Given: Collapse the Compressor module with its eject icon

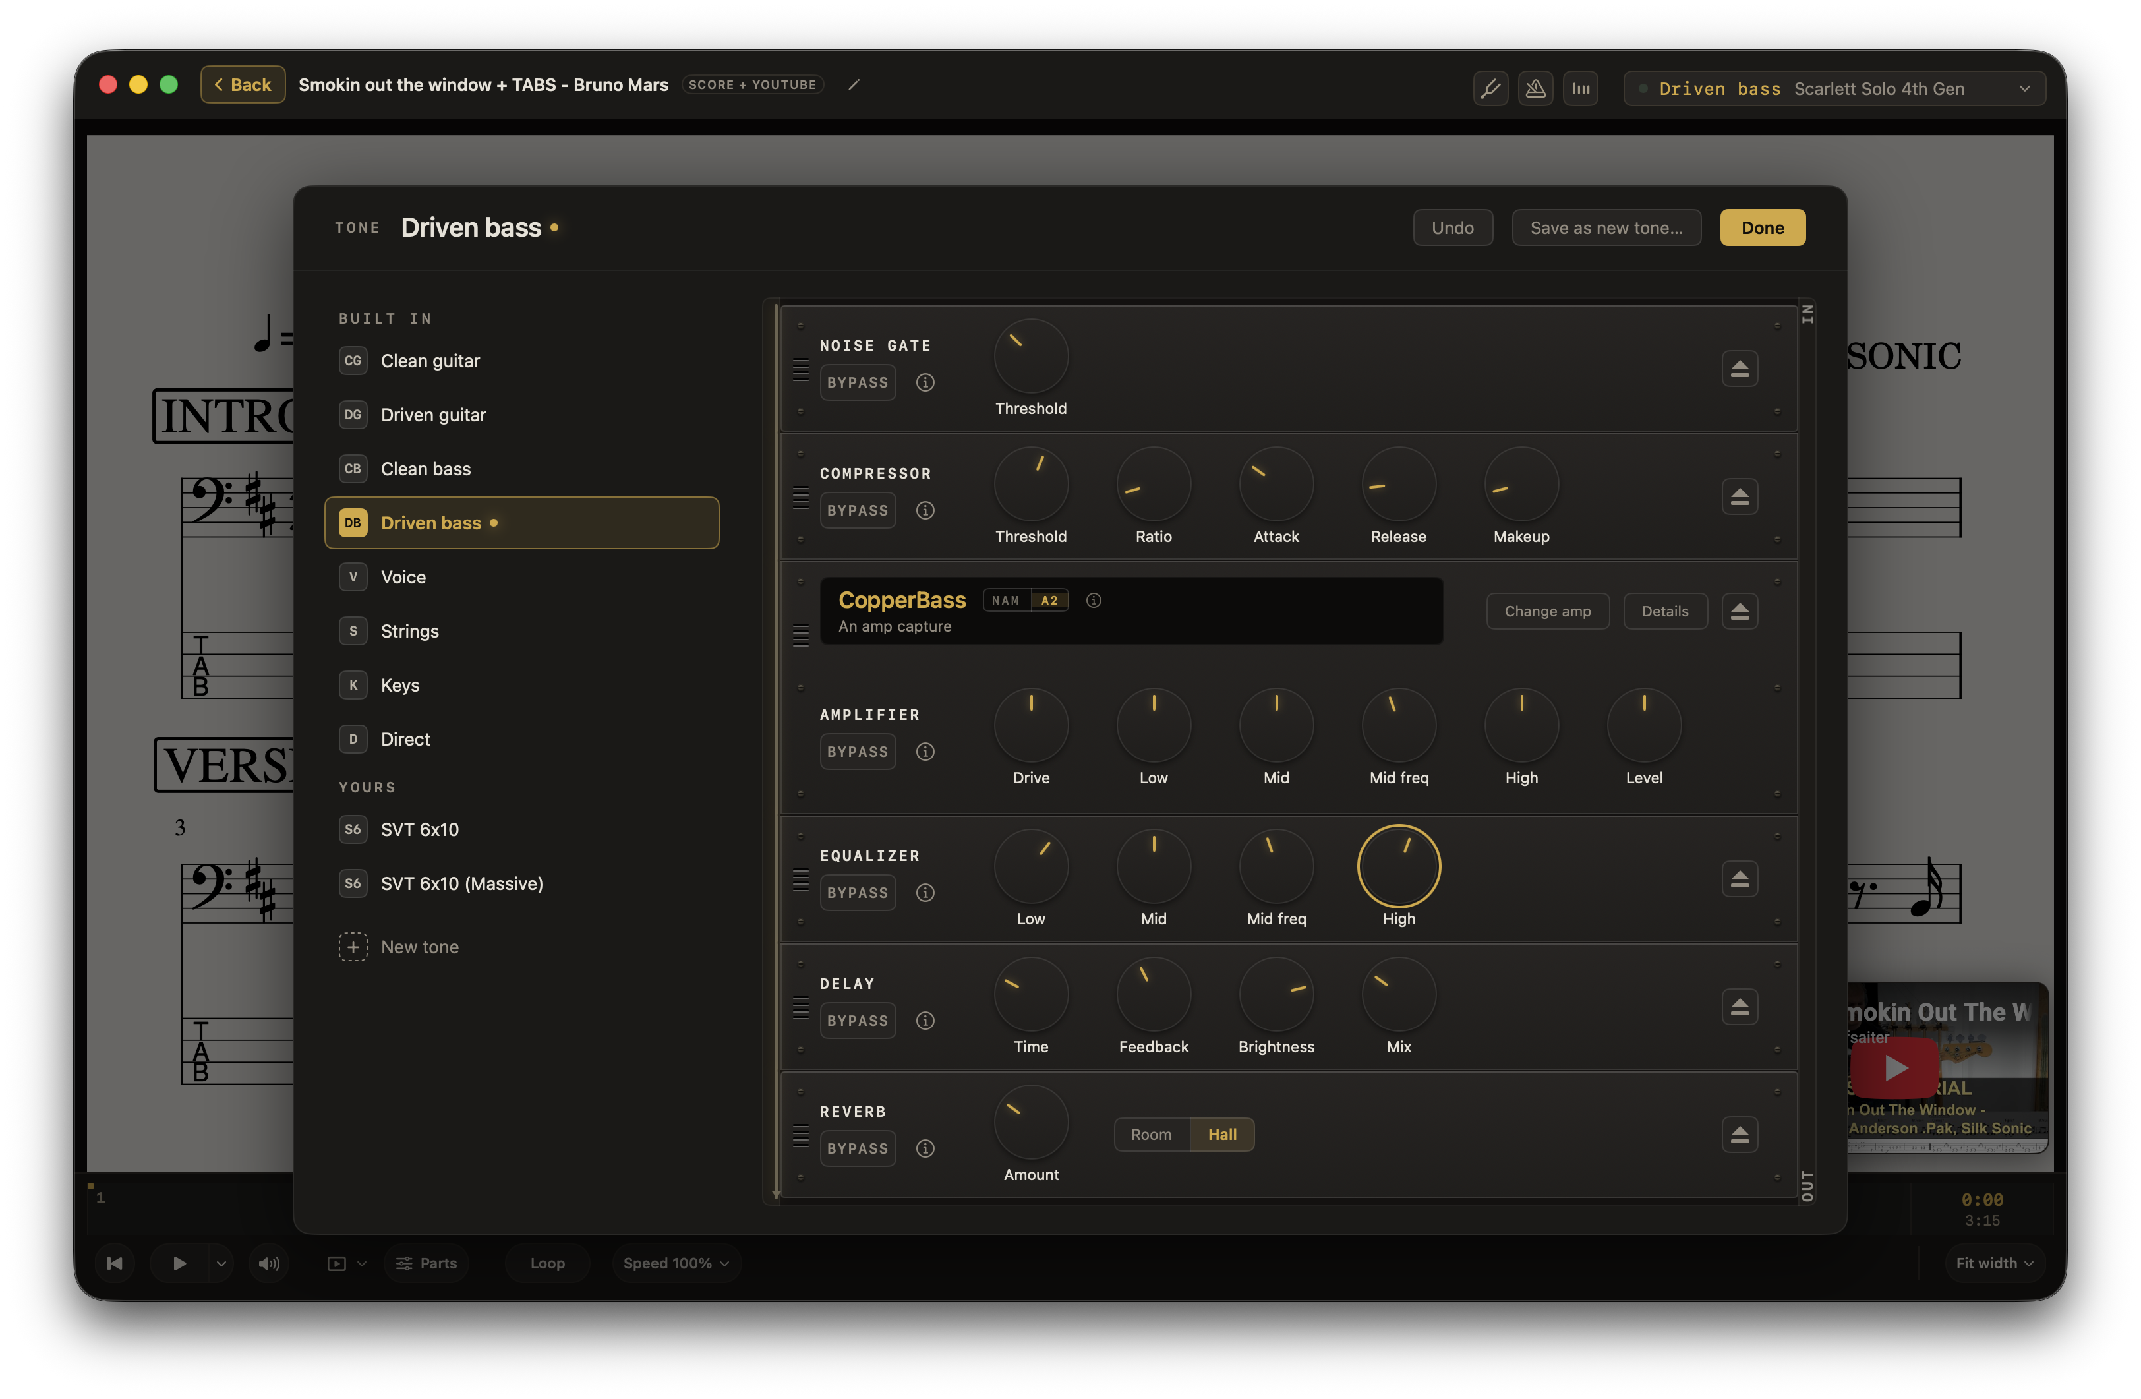Looking at the screenshot, I should click(x=1740, y=496).
